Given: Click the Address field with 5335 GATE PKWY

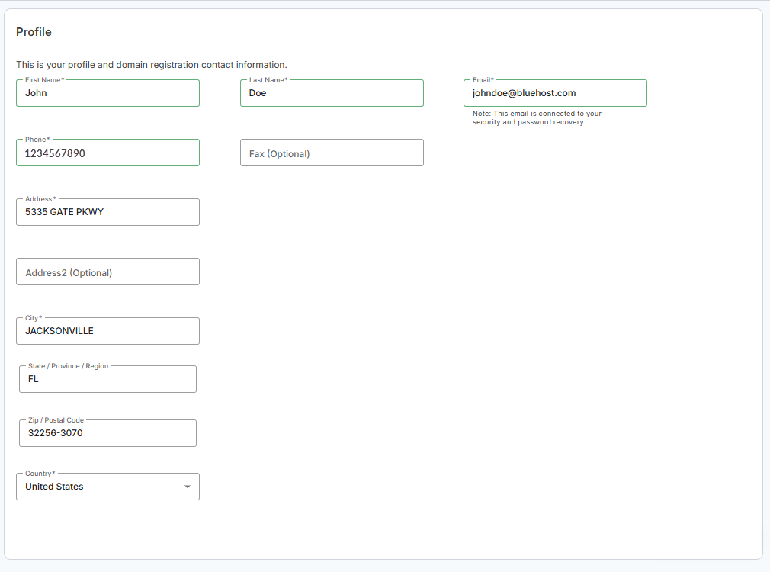Looking at the screenshot, I should [107, 212].
